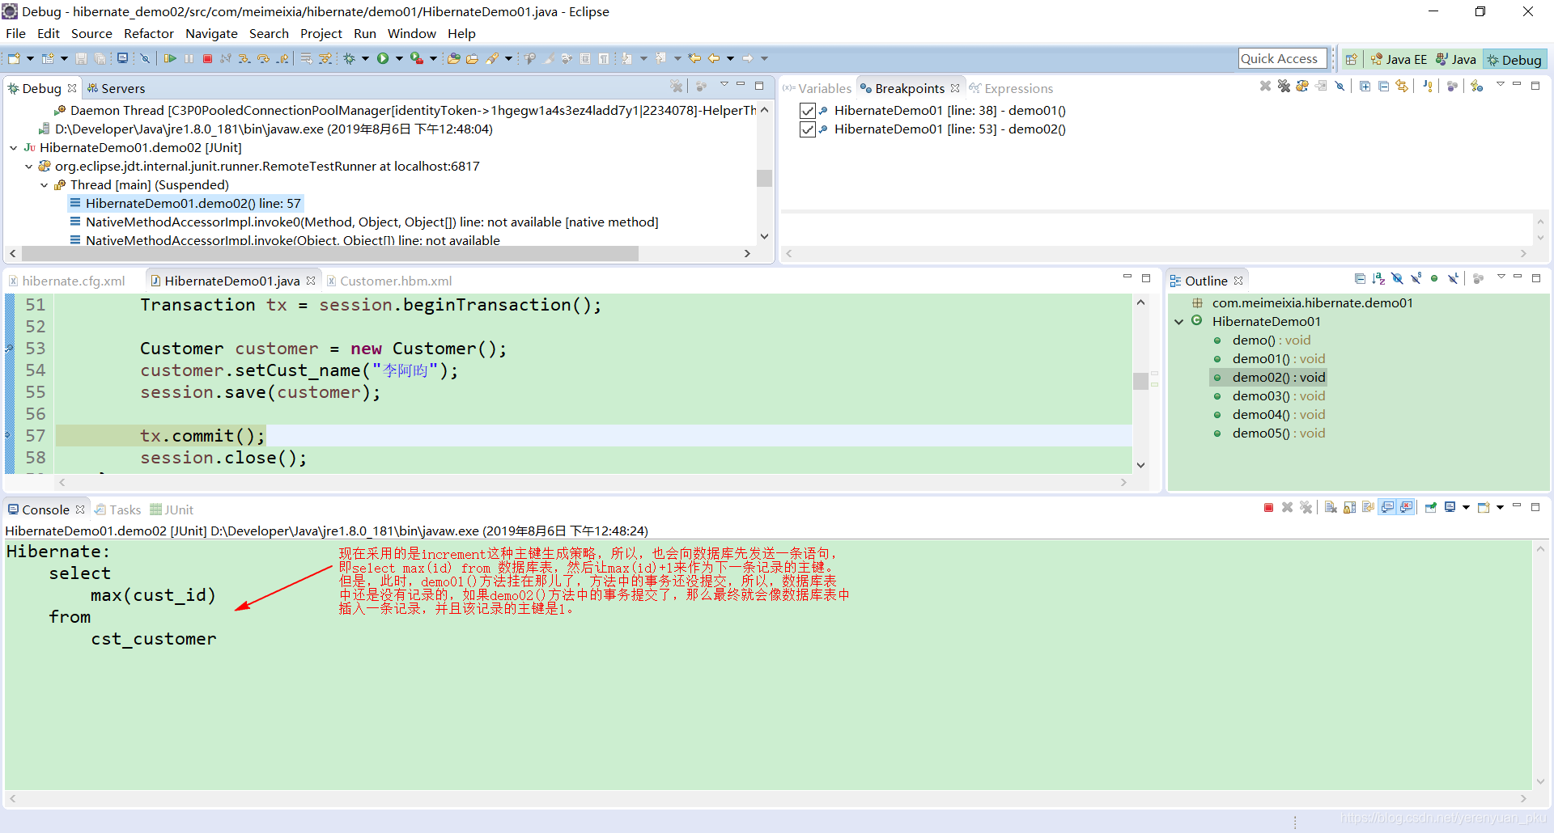Uncheck breakpoint at line 53 demo02()
The height and width of the screenshot is (833, 1554).
807,129
